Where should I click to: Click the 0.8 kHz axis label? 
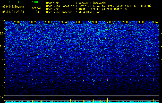coord(2,72)
